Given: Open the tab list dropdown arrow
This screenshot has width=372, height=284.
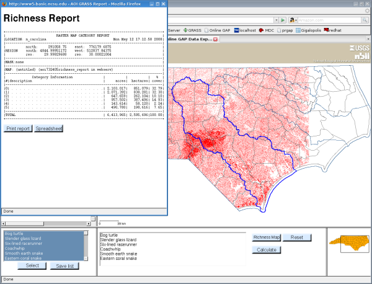Looking at the screenshot, I should [368, 39].
